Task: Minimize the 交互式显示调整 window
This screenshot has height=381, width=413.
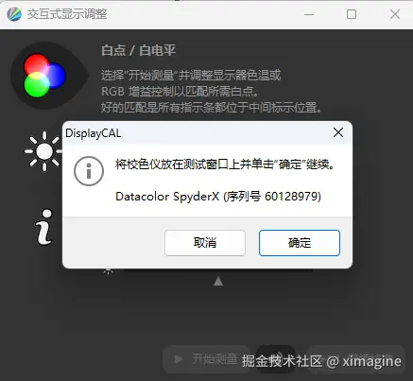Action: click(309, 14)
